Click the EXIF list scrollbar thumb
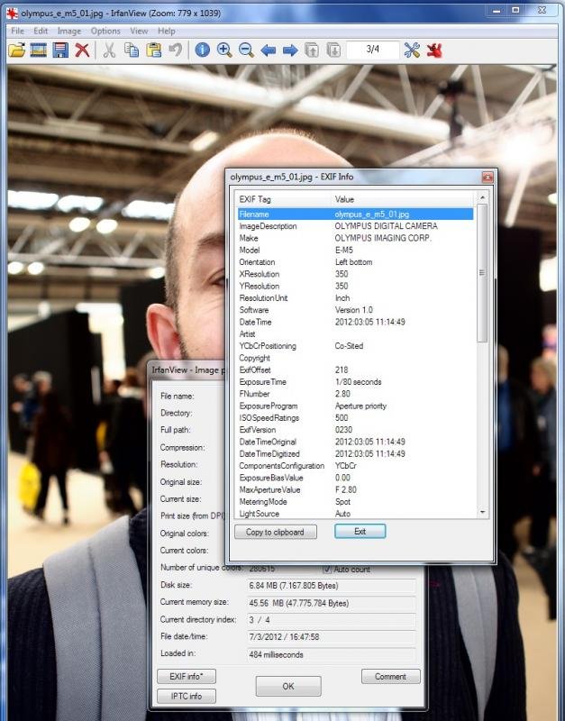565x721 pixels. pos(482,274)
